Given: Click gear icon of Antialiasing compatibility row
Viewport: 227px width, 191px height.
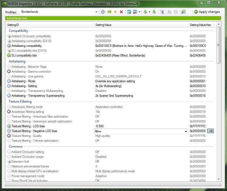Looking at the screenshot, I should [9, 46].
